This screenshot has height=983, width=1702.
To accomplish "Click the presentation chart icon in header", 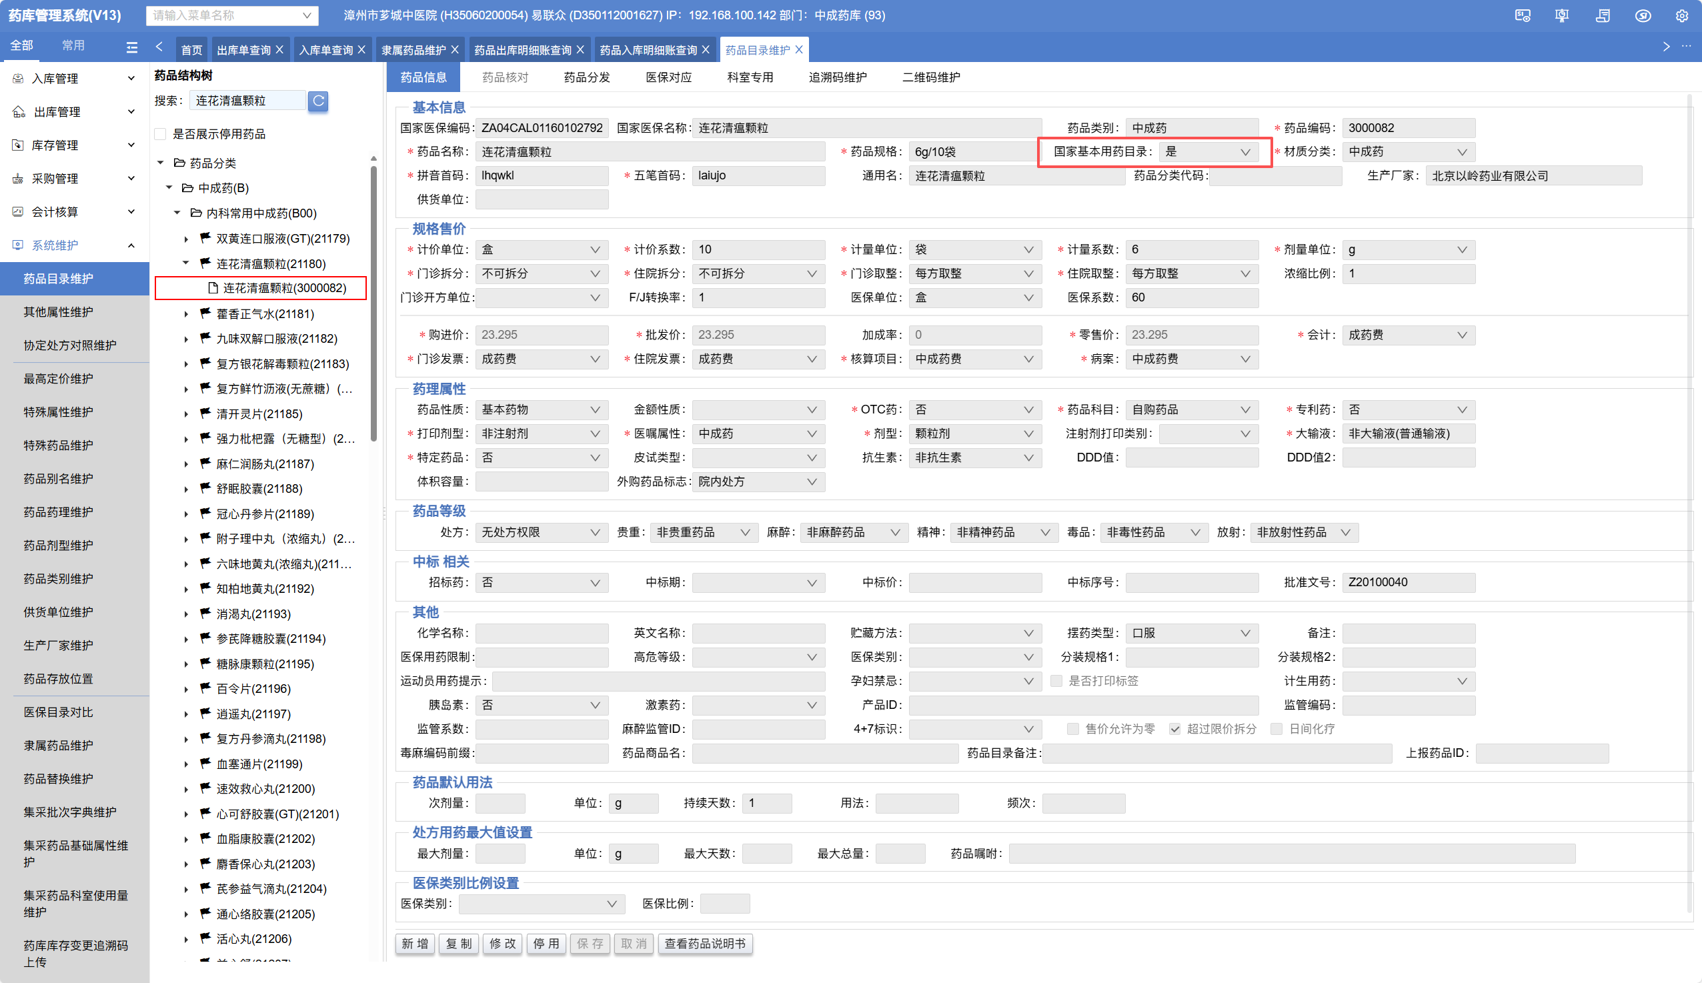I will coord(1561,15).
